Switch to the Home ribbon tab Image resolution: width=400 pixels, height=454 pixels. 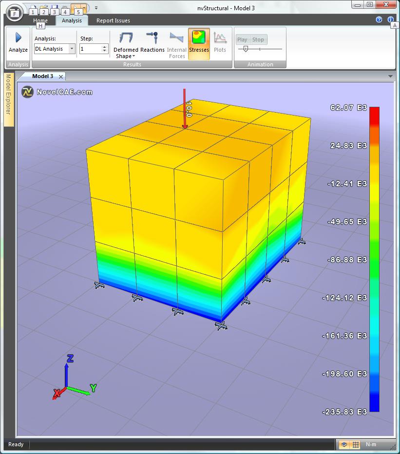click(40, 20)
